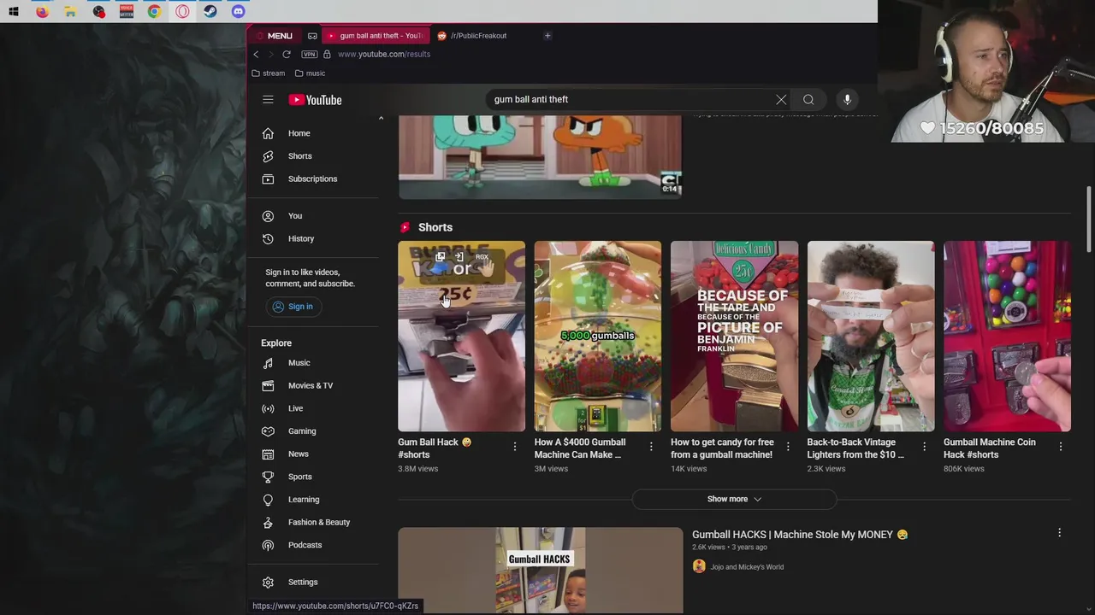Open Windows Start menu
The height and width of the screenshot is (615, 1095).
[14, 12]
